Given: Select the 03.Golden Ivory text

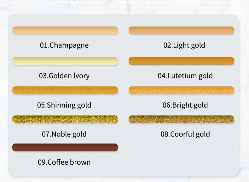Looking at the screenshot, I should tap(64, 76).
